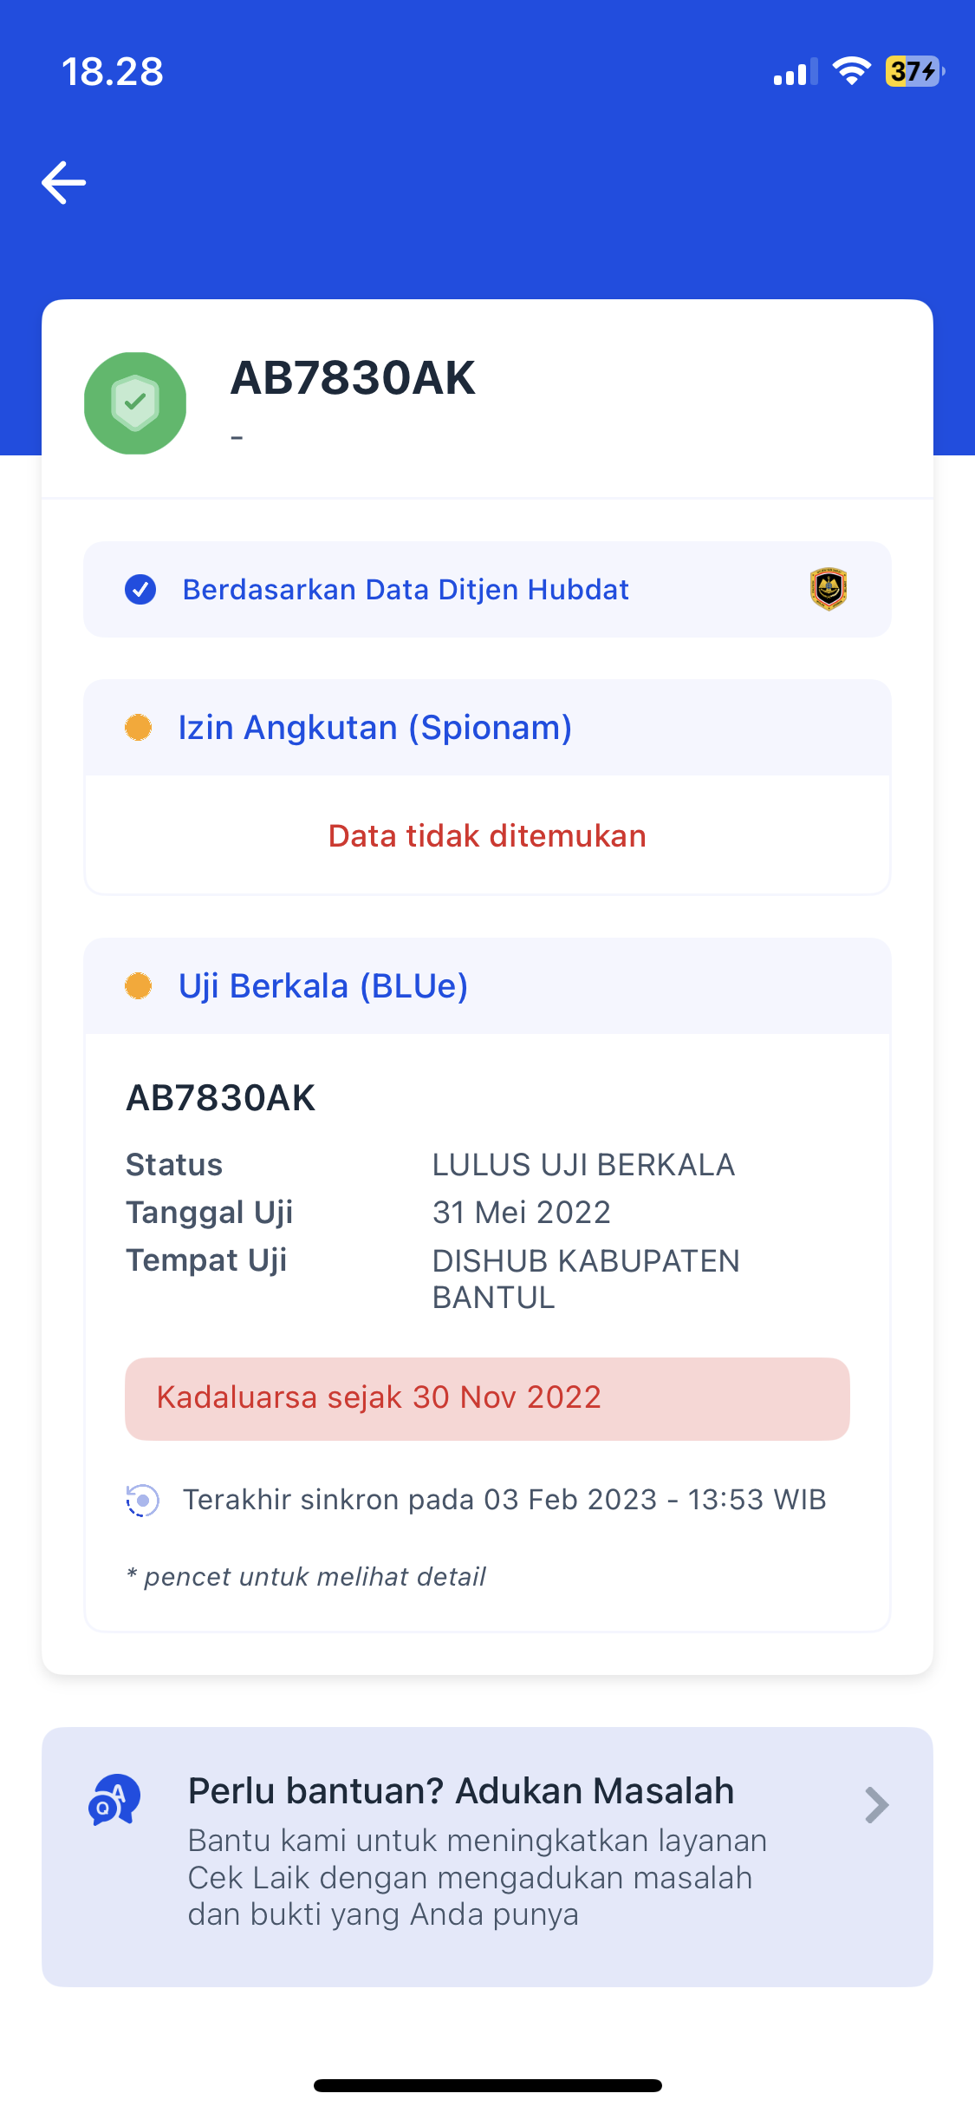Tap the orange dot beside Izin Angkutan
The image size is (975, 2113).
(x=139, y=727)
